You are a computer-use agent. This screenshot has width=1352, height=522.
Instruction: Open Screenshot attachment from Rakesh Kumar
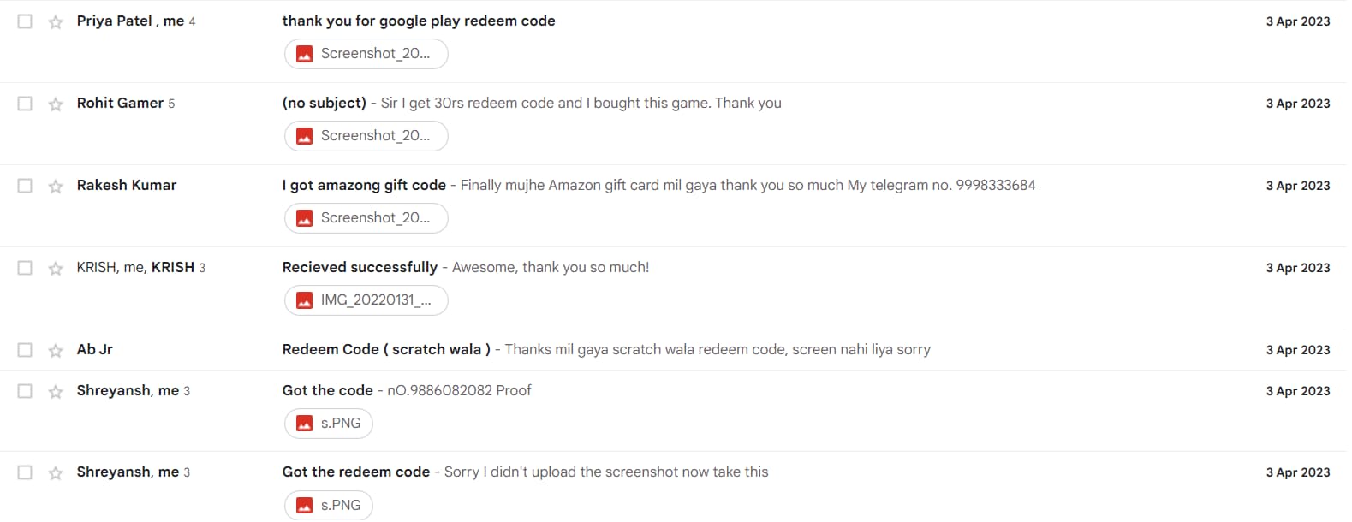(x=366, y=218)
